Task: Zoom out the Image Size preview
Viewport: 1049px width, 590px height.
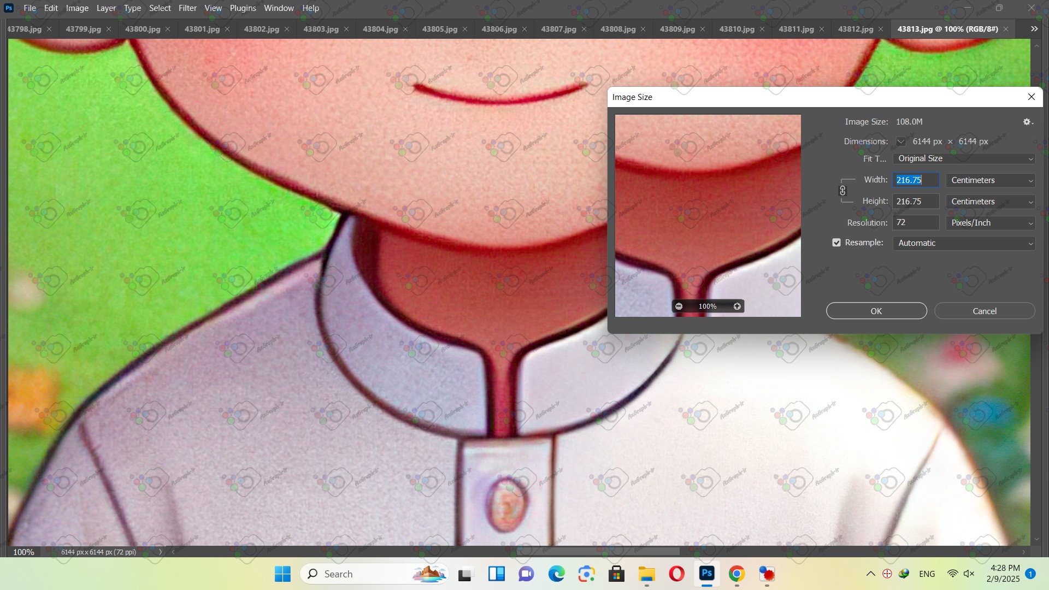Action: (x=679, y=306)
